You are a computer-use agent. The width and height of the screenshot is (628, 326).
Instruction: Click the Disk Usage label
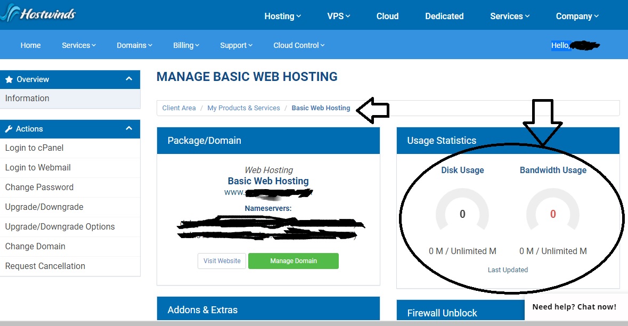462,170
